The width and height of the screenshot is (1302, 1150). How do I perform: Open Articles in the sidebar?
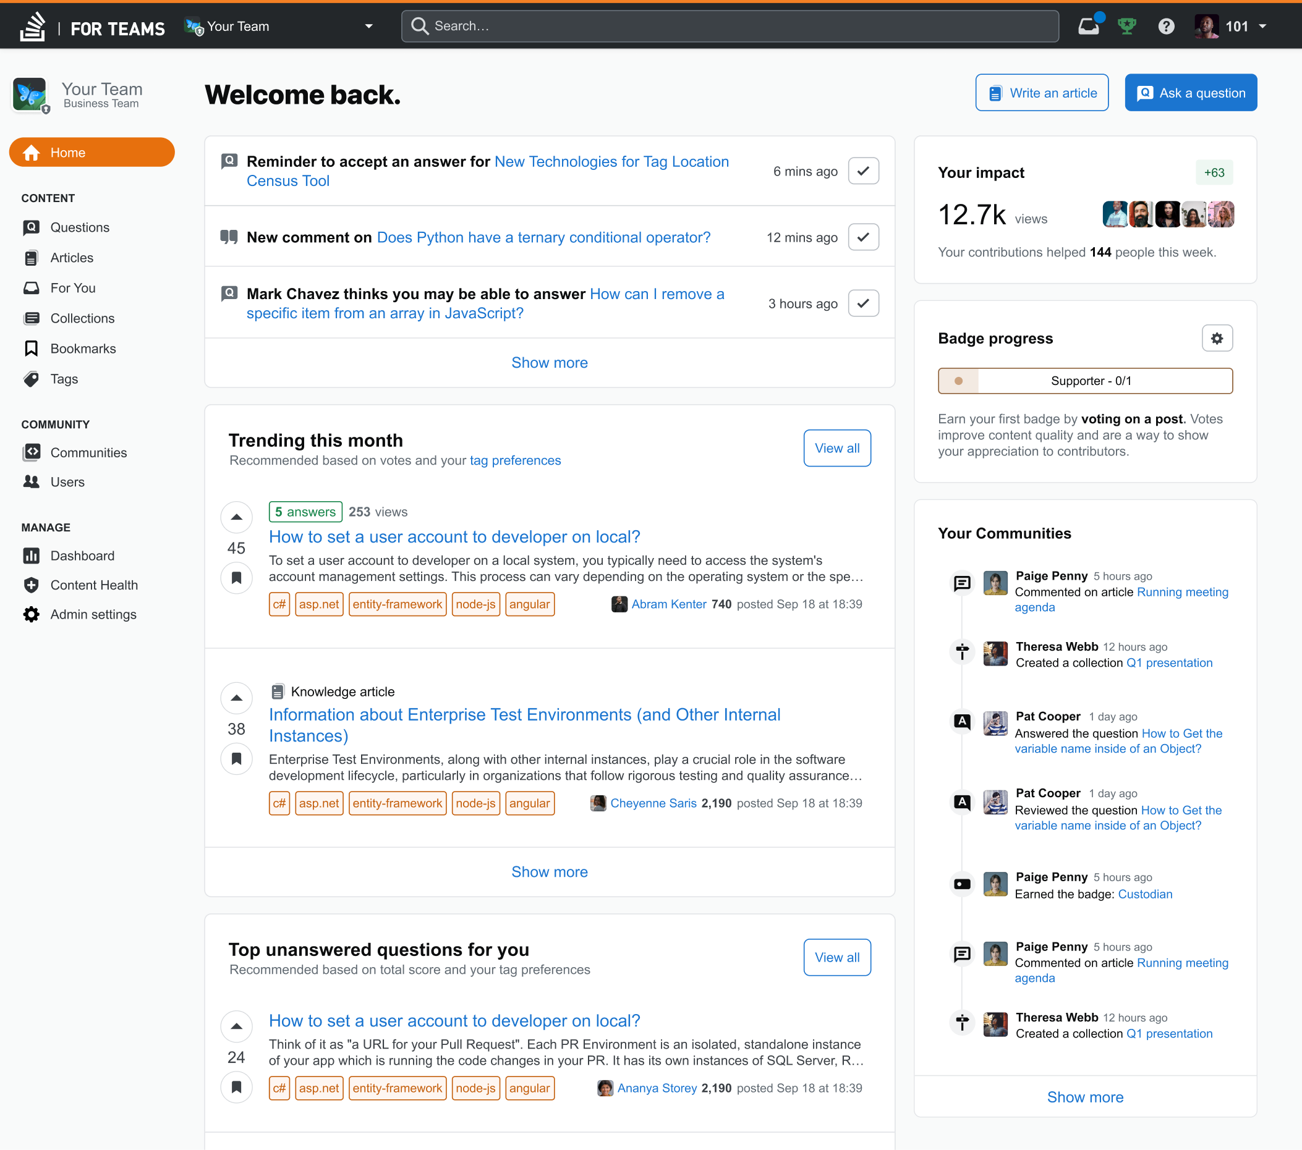[x=71, y=258]
